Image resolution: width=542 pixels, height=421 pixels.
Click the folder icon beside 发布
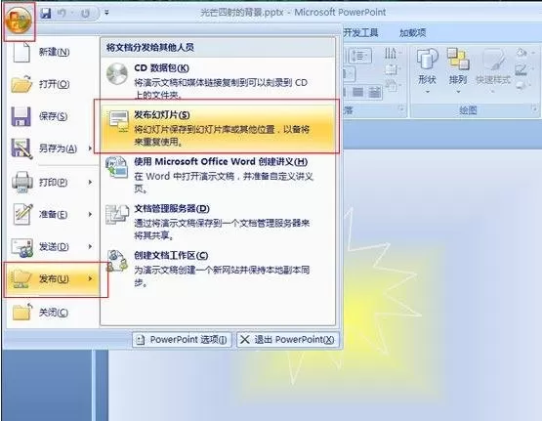(21, 278)
